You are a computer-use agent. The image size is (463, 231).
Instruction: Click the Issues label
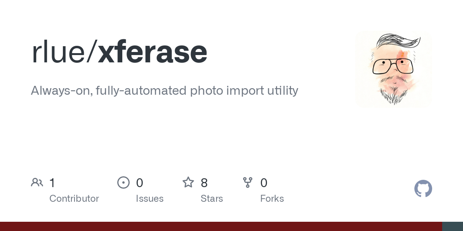(150, 199)
